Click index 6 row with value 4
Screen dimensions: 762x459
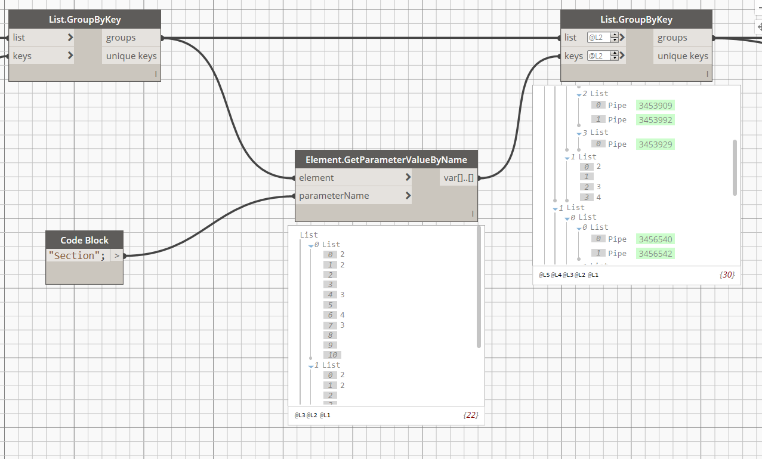(x=334, y=315)
